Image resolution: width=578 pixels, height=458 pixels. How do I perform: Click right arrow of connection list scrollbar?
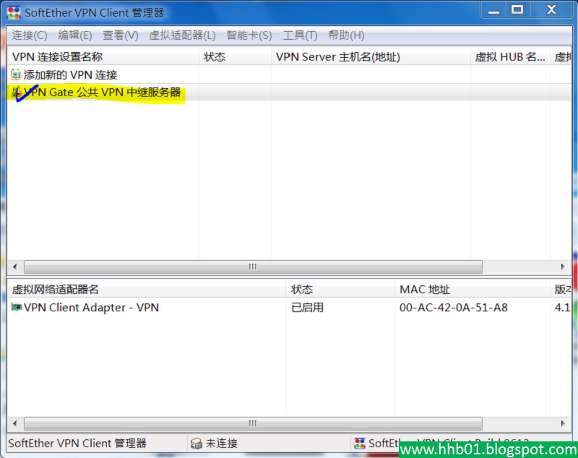coord(563,267)
